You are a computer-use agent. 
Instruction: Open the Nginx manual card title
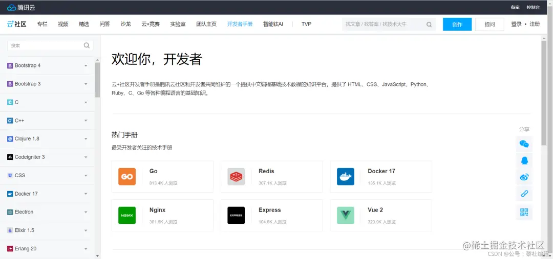coord(157,210)
